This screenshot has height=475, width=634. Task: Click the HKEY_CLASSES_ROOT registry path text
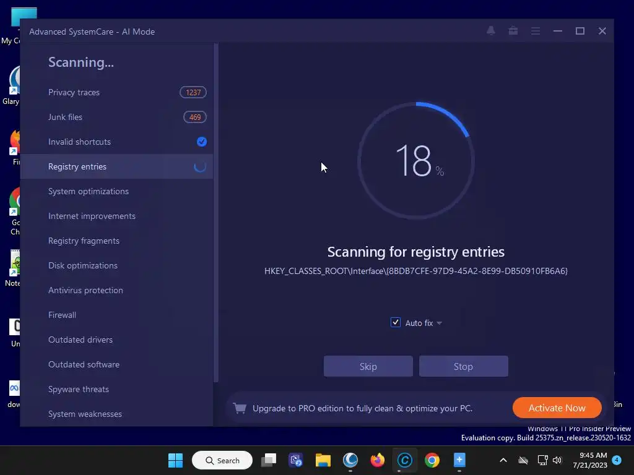point(415,271)
